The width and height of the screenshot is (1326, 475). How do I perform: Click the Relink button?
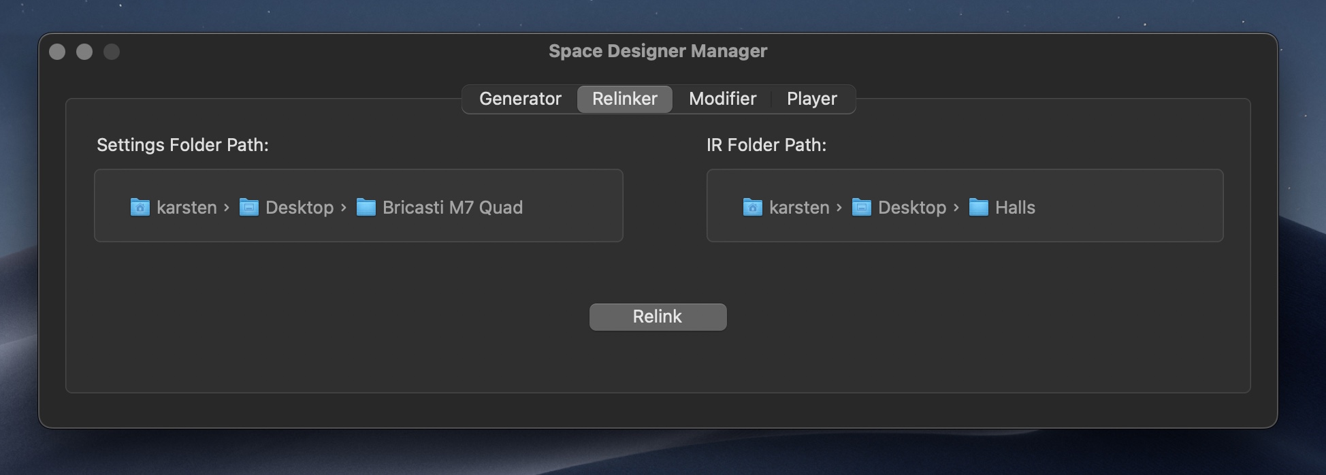pos(658,316)
